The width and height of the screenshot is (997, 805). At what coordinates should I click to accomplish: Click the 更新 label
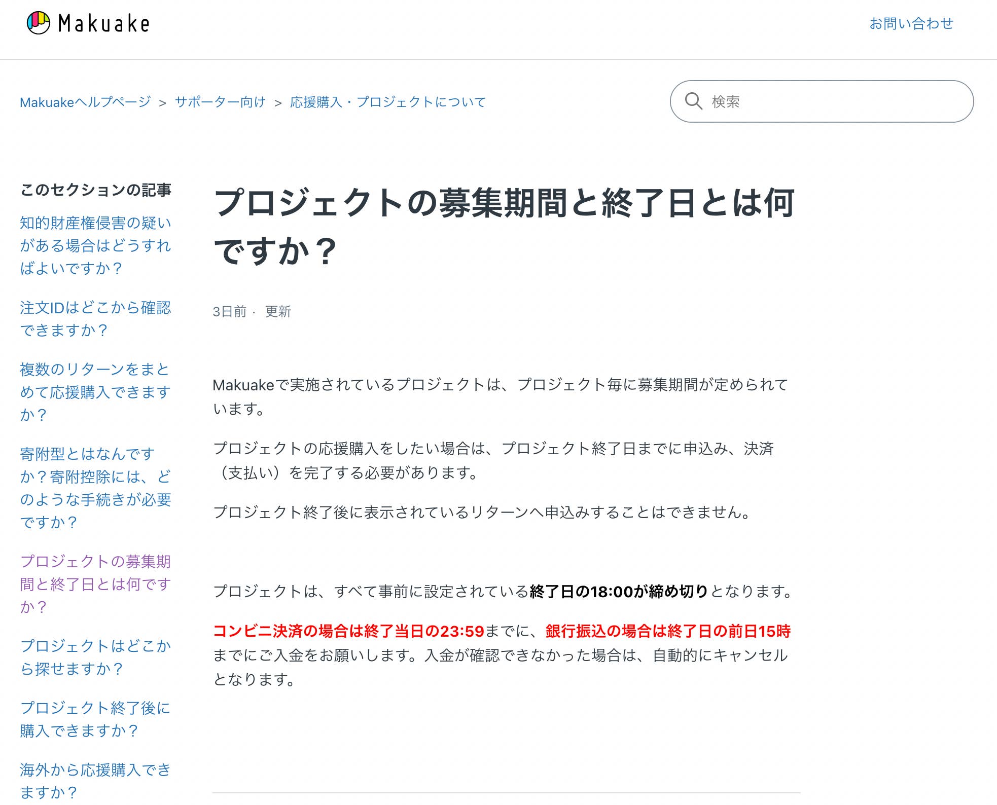[278, 311]
